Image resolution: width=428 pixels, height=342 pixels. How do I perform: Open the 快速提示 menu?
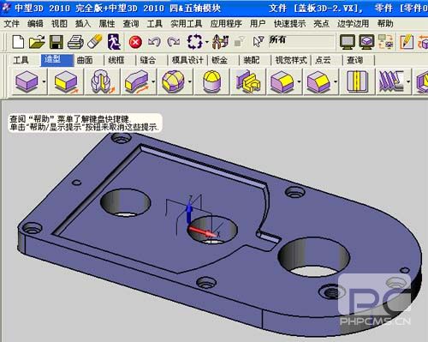click(289, 23)
